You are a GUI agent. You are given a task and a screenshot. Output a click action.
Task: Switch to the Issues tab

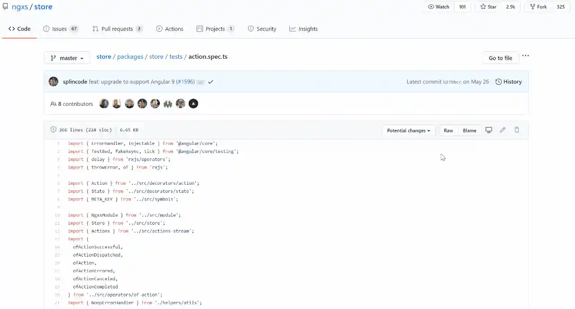point(61,29)
